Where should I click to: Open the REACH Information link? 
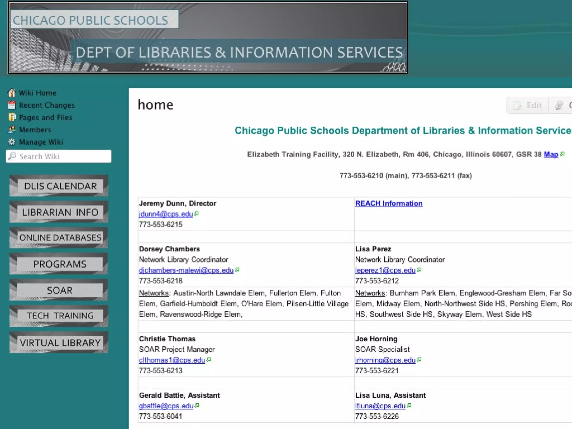[389, 203]
